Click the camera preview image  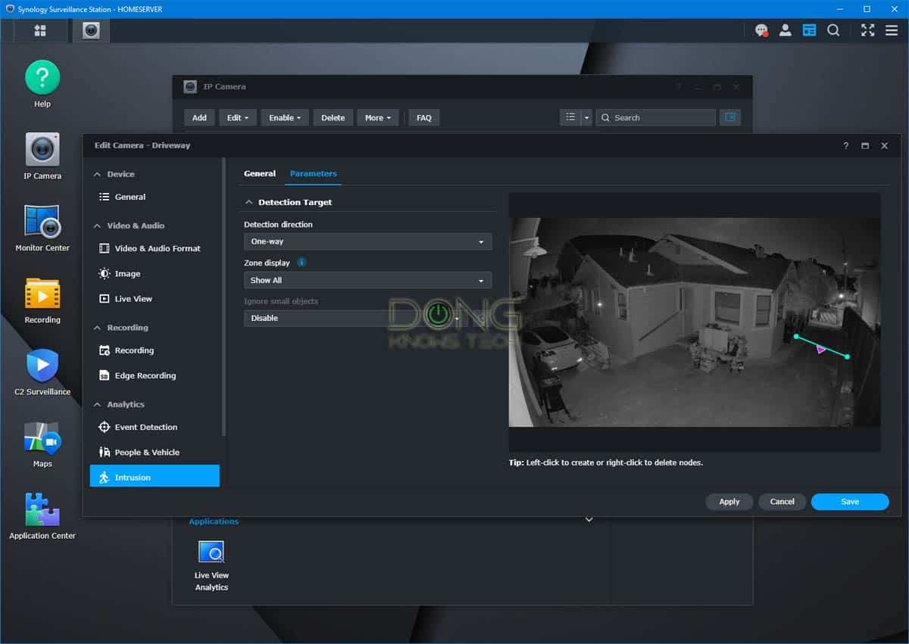(694, 322)
